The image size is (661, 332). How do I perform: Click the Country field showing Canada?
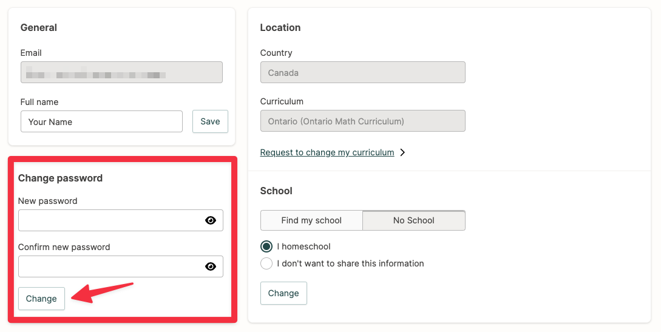pos(363,72)
